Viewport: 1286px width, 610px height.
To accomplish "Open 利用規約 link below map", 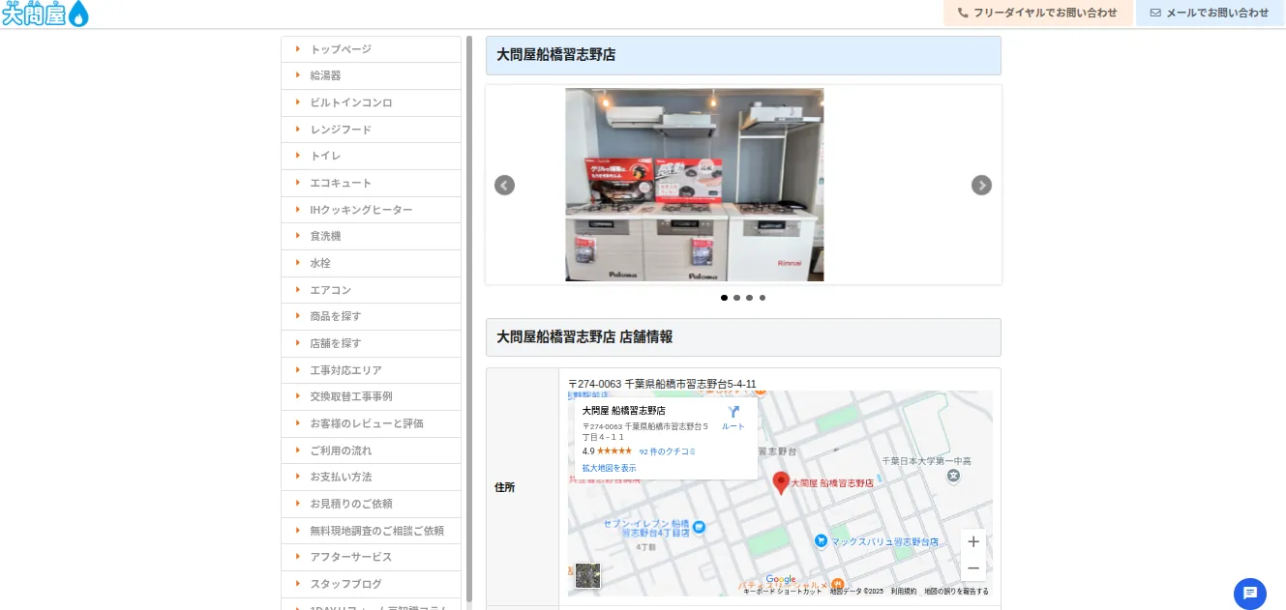I will point(904,591).
